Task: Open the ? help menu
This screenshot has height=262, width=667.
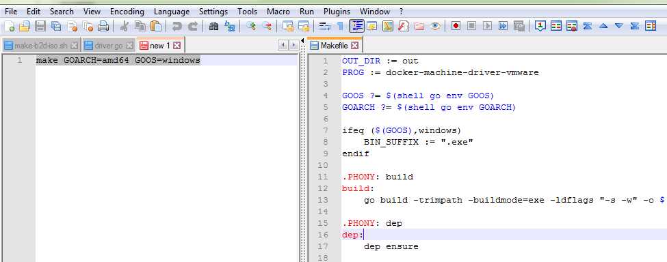Action: pos(401,12)
